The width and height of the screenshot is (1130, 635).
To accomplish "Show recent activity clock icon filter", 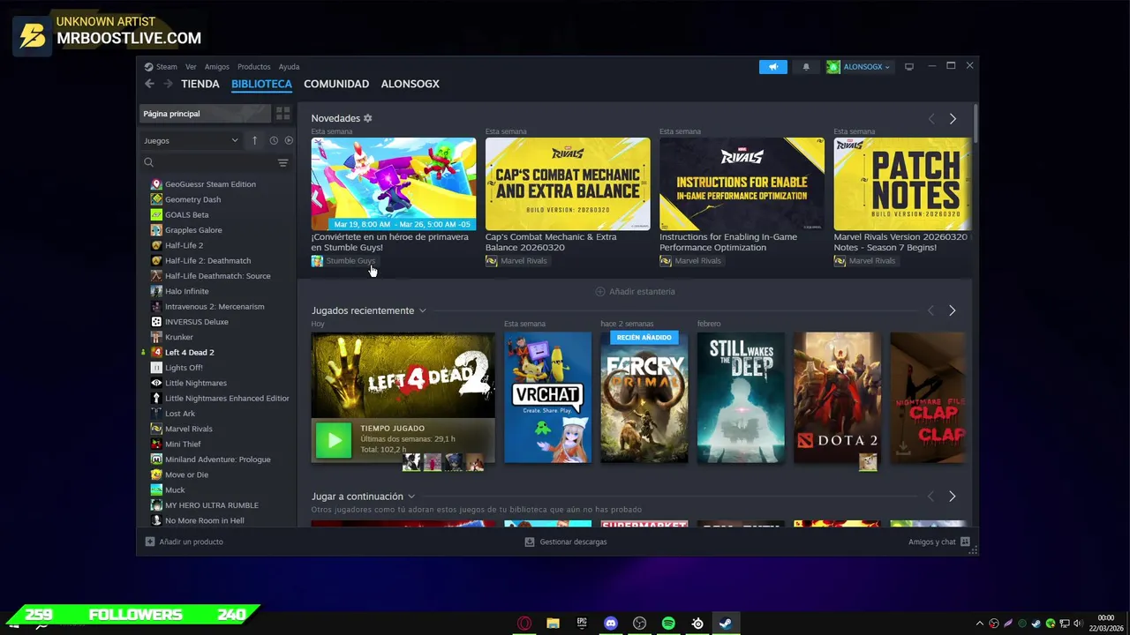I will coord(274,140).
